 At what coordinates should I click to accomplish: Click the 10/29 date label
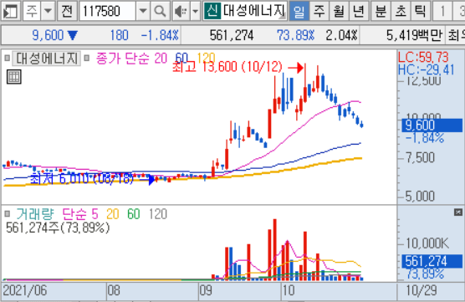tap(422, 290)
